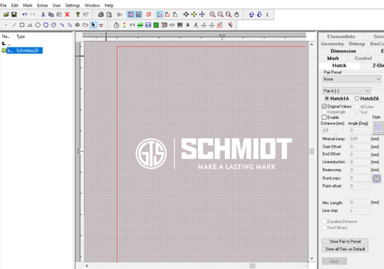Click the undo arrow icon
The width and height of the screenshot is (384, 269).
tap(25, 15)
